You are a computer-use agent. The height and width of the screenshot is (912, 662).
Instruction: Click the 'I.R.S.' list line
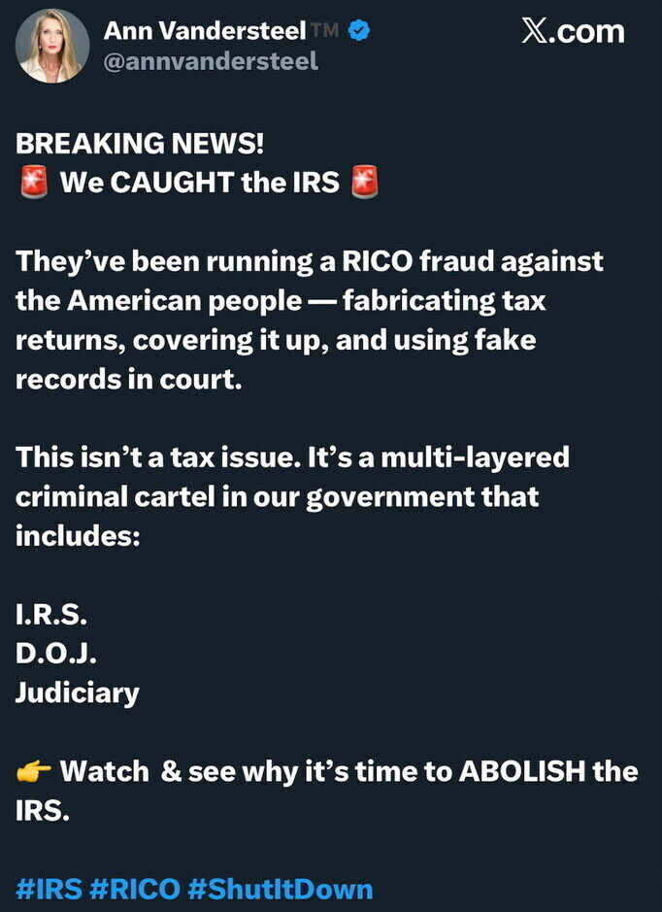pyautogui.click(x=51, y=615)
